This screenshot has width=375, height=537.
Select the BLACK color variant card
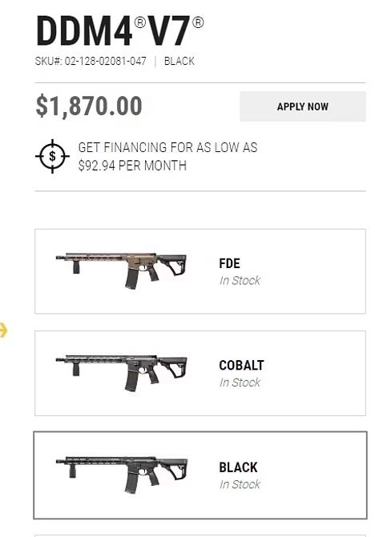[x=200, y=475]
